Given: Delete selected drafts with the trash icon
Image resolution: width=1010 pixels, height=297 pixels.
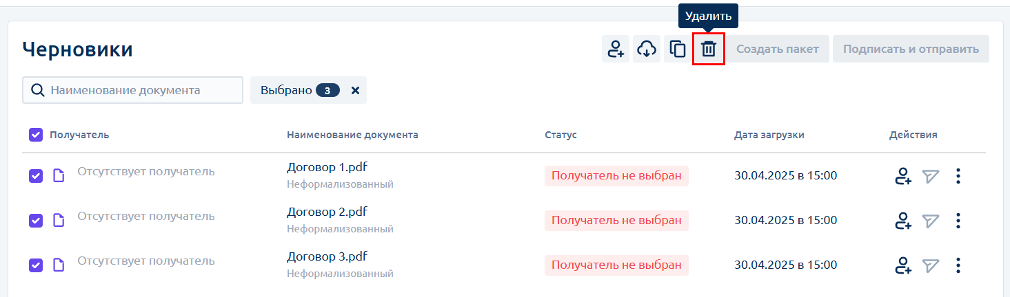Looking at the screenshot, I should 709,49.
